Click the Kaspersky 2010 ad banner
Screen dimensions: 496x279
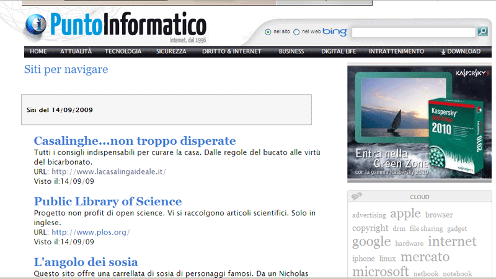click(x=420, y=123)
